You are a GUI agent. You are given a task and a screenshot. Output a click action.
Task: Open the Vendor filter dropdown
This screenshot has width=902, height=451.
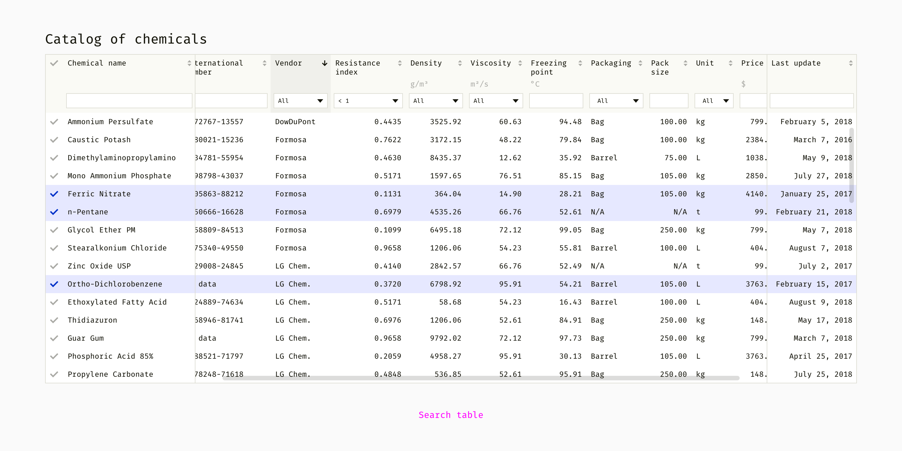click(300, 101)
